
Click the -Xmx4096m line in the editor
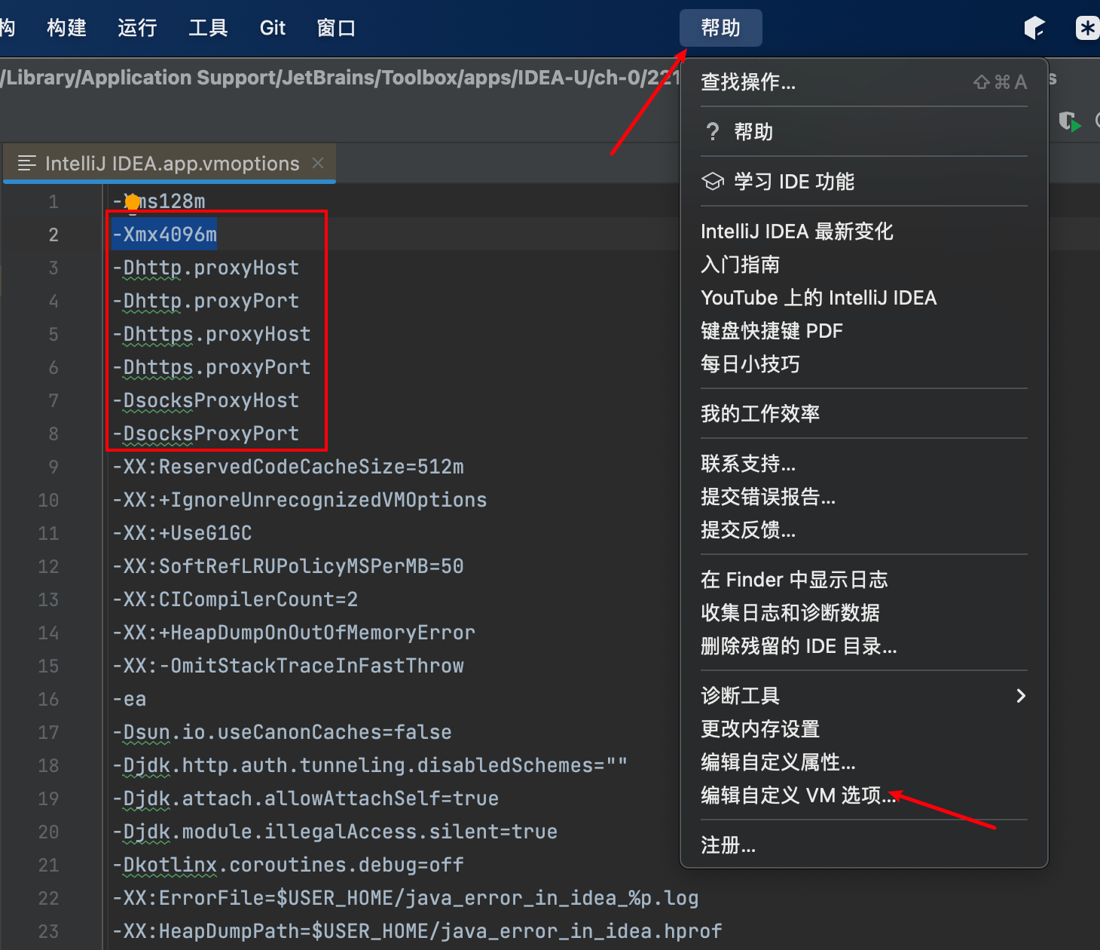click(x=164, y=234)
